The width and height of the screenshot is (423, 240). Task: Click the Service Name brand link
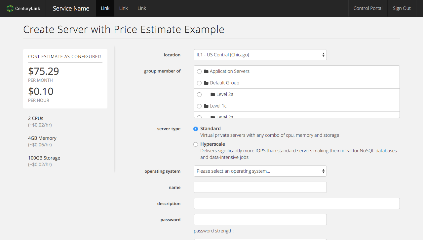click(71, 8)
